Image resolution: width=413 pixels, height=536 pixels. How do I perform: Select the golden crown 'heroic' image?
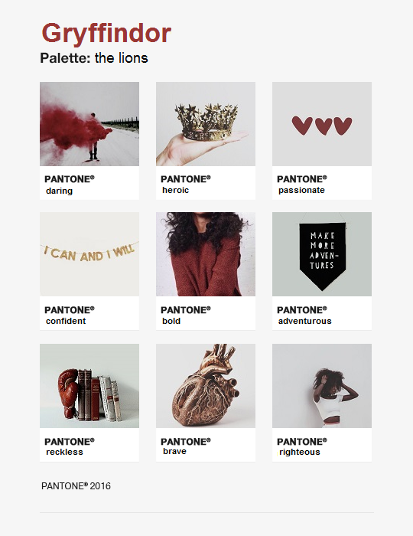click(206, 124)
